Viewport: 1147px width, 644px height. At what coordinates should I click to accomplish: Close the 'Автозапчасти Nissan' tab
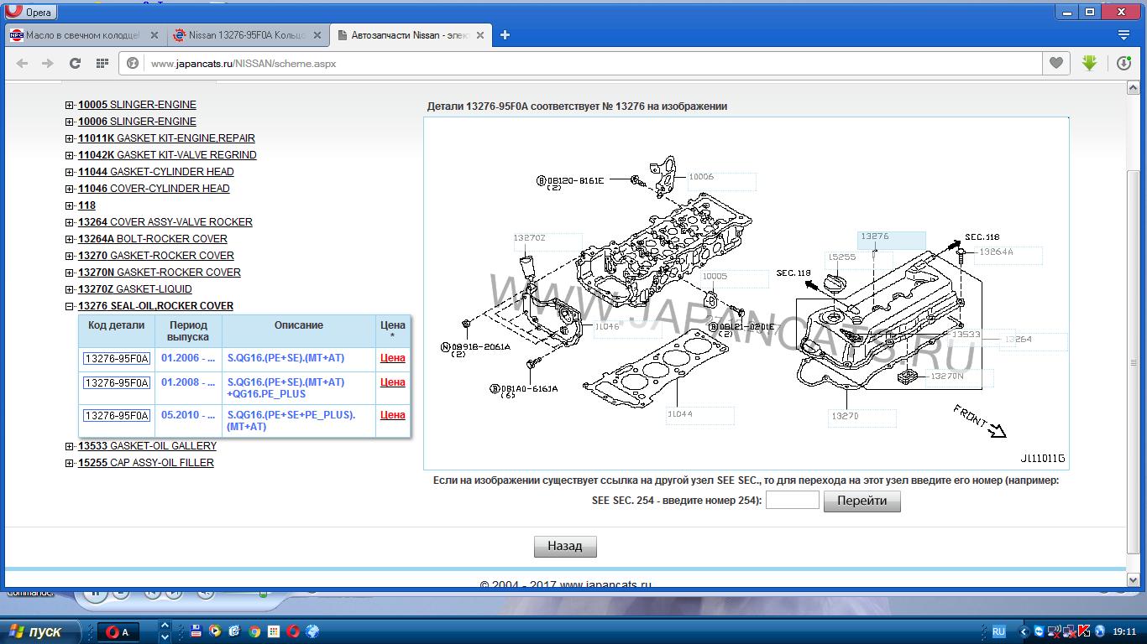[x=480, y=35]
